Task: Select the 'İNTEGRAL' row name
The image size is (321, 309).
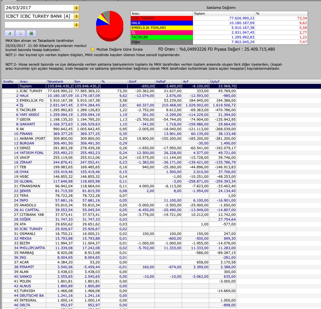Action: click(x=28, y=300)
